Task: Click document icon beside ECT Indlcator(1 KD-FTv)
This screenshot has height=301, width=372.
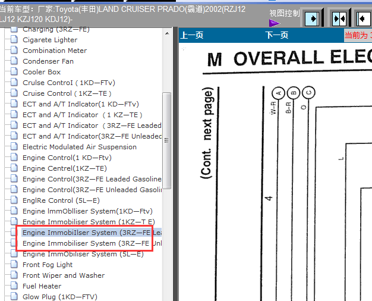Action: (14, 104)
